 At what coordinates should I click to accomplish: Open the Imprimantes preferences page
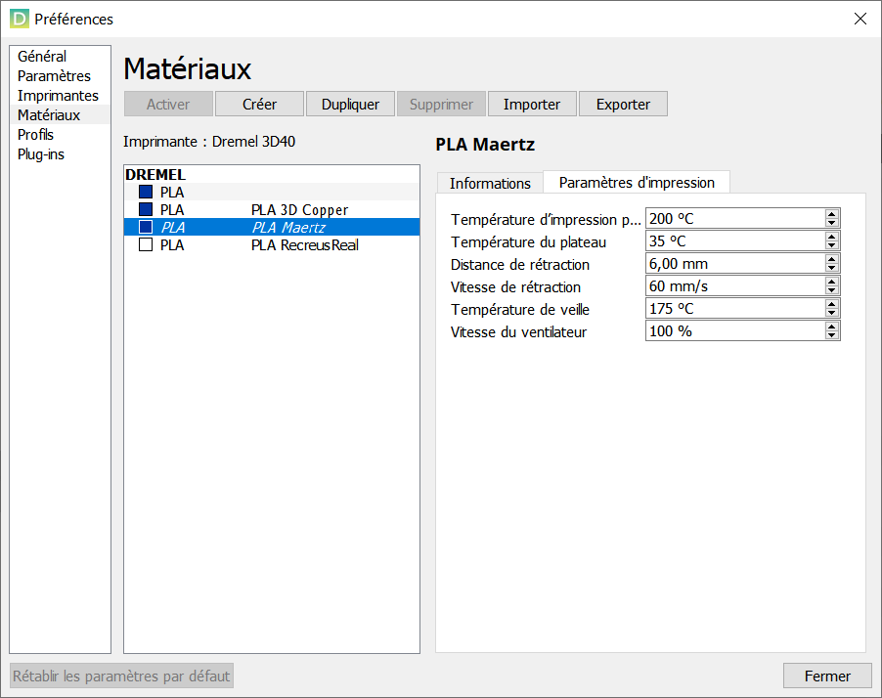click(x=60, y=96)
